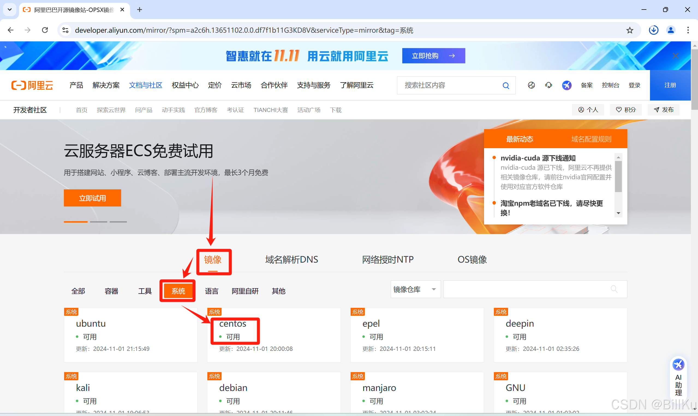Viewport: 698px width, 416px height.
Task: Filter mirrors by 工具
Action: click(x=145, y=291)
